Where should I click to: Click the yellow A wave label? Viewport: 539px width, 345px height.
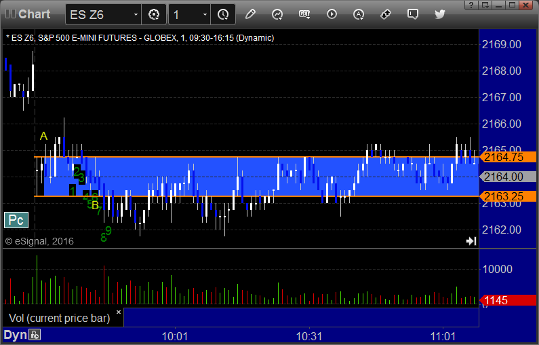tap(43, 136)
